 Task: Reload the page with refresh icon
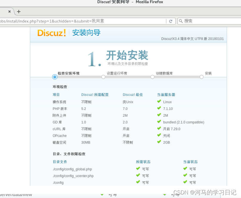pyautogui.click(x=171, y=21)
